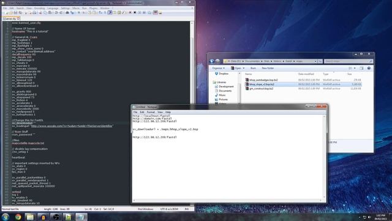Click sv_downloadurl line in Notepad
The image size is (392, 221).
click(165, 130)
